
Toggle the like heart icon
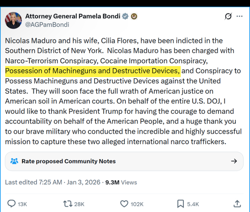coord(124,204)
